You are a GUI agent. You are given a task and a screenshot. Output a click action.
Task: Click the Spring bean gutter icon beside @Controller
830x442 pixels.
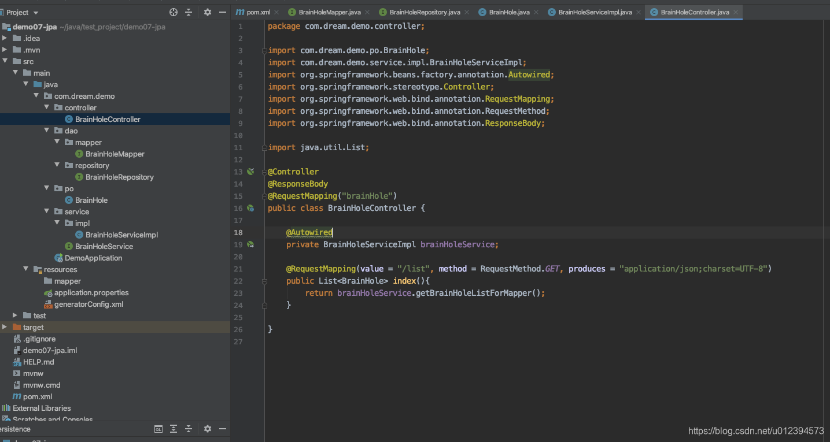coord(250,171)
